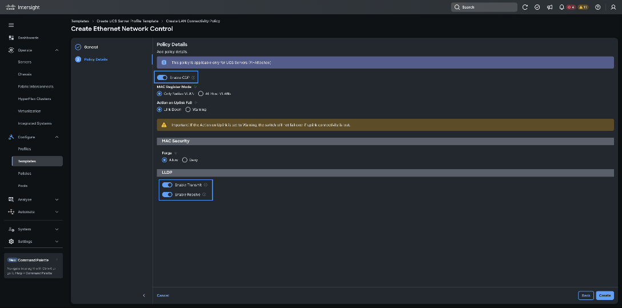Open the help question mark icon
622x308 pixels.
click(x=598, y=7)
